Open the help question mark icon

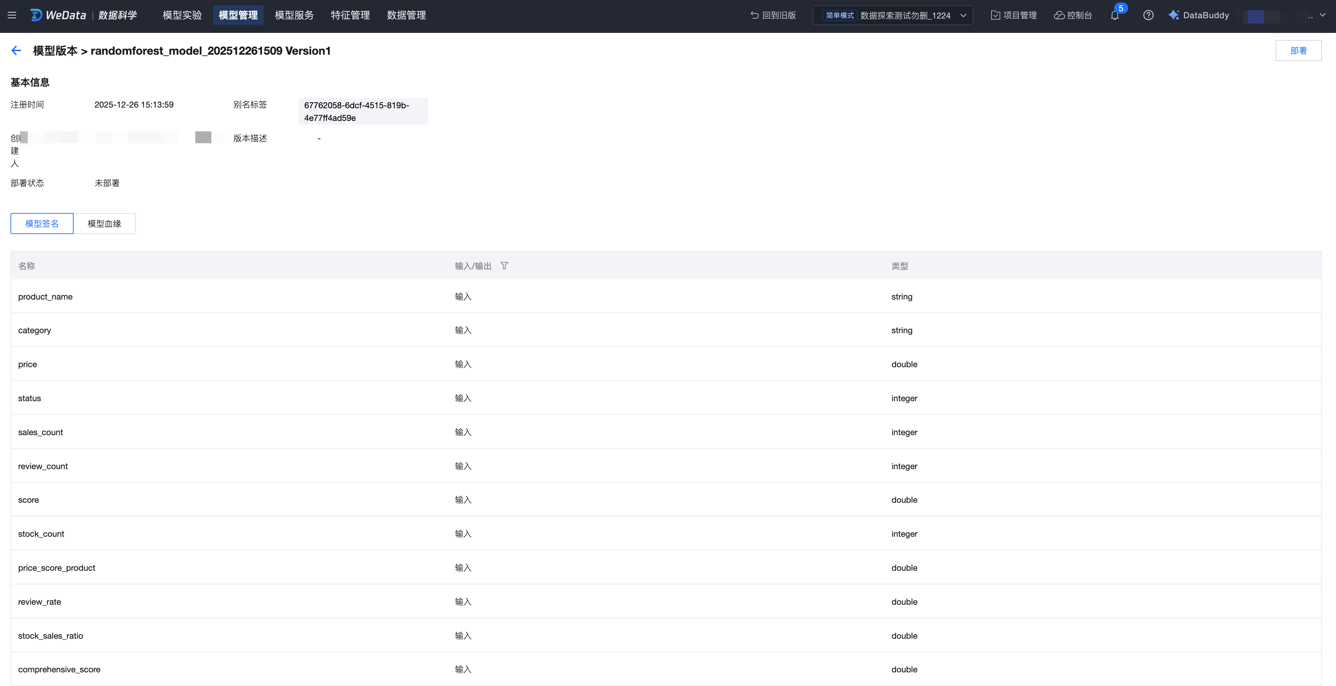[x=1148, y=15]
